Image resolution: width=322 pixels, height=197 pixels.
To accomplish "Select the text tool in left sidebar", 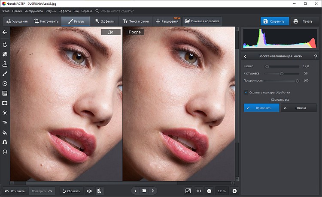I will (x=5, y=122).
